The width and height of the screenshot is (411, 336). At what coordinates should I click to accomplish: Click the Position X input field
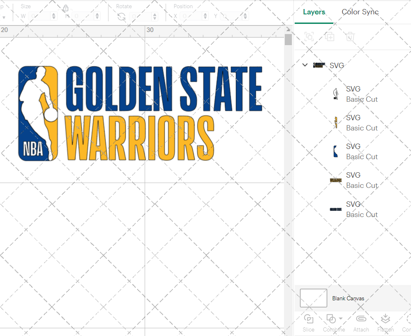tap(192, 16)
